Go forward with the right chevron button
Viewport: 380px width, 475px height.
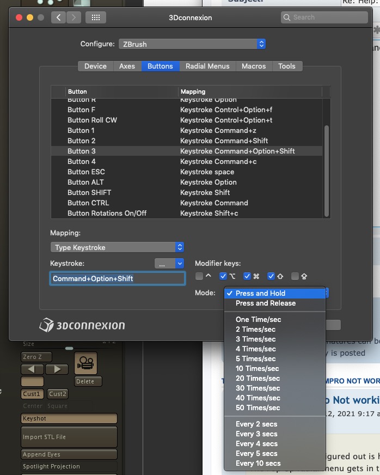(x=73, y=17)
